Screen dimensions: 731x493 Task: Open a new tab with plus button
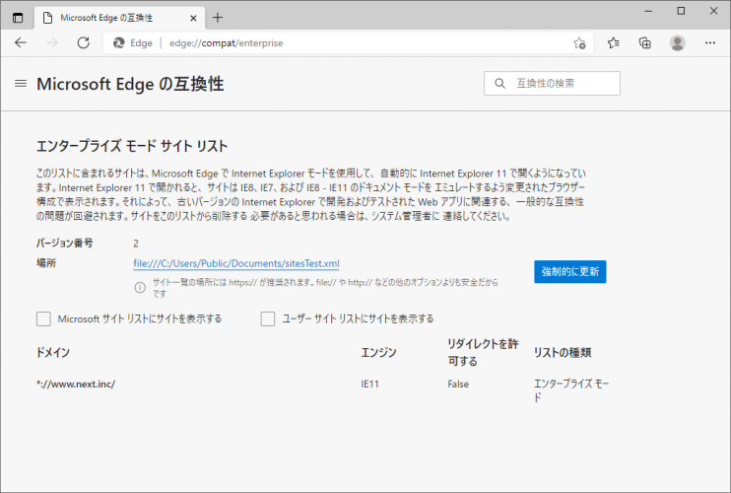[x=218, y=18]
